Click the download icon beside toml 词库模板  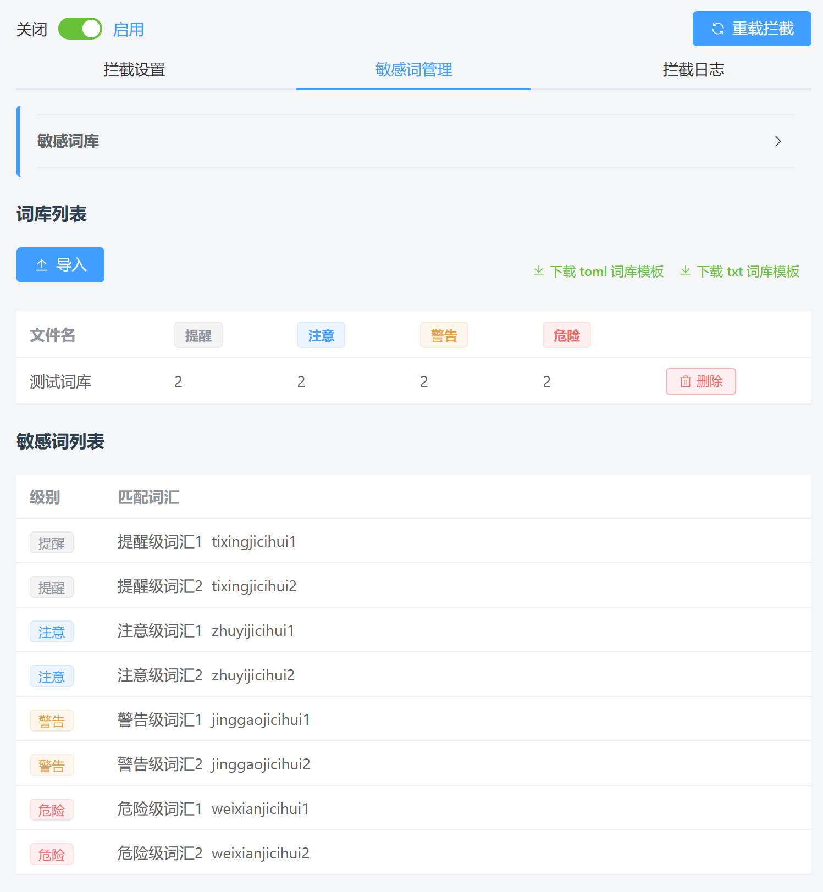pos(539,271)
